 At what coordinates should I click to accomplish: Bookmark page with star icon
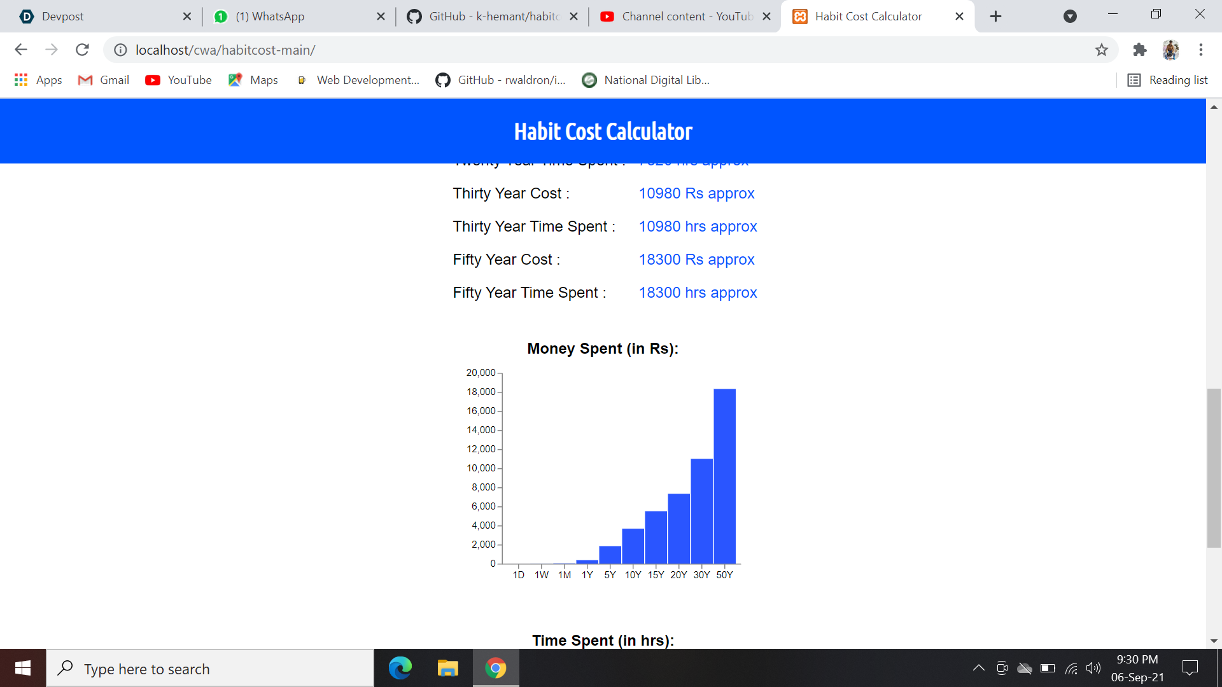point(1102,50)
